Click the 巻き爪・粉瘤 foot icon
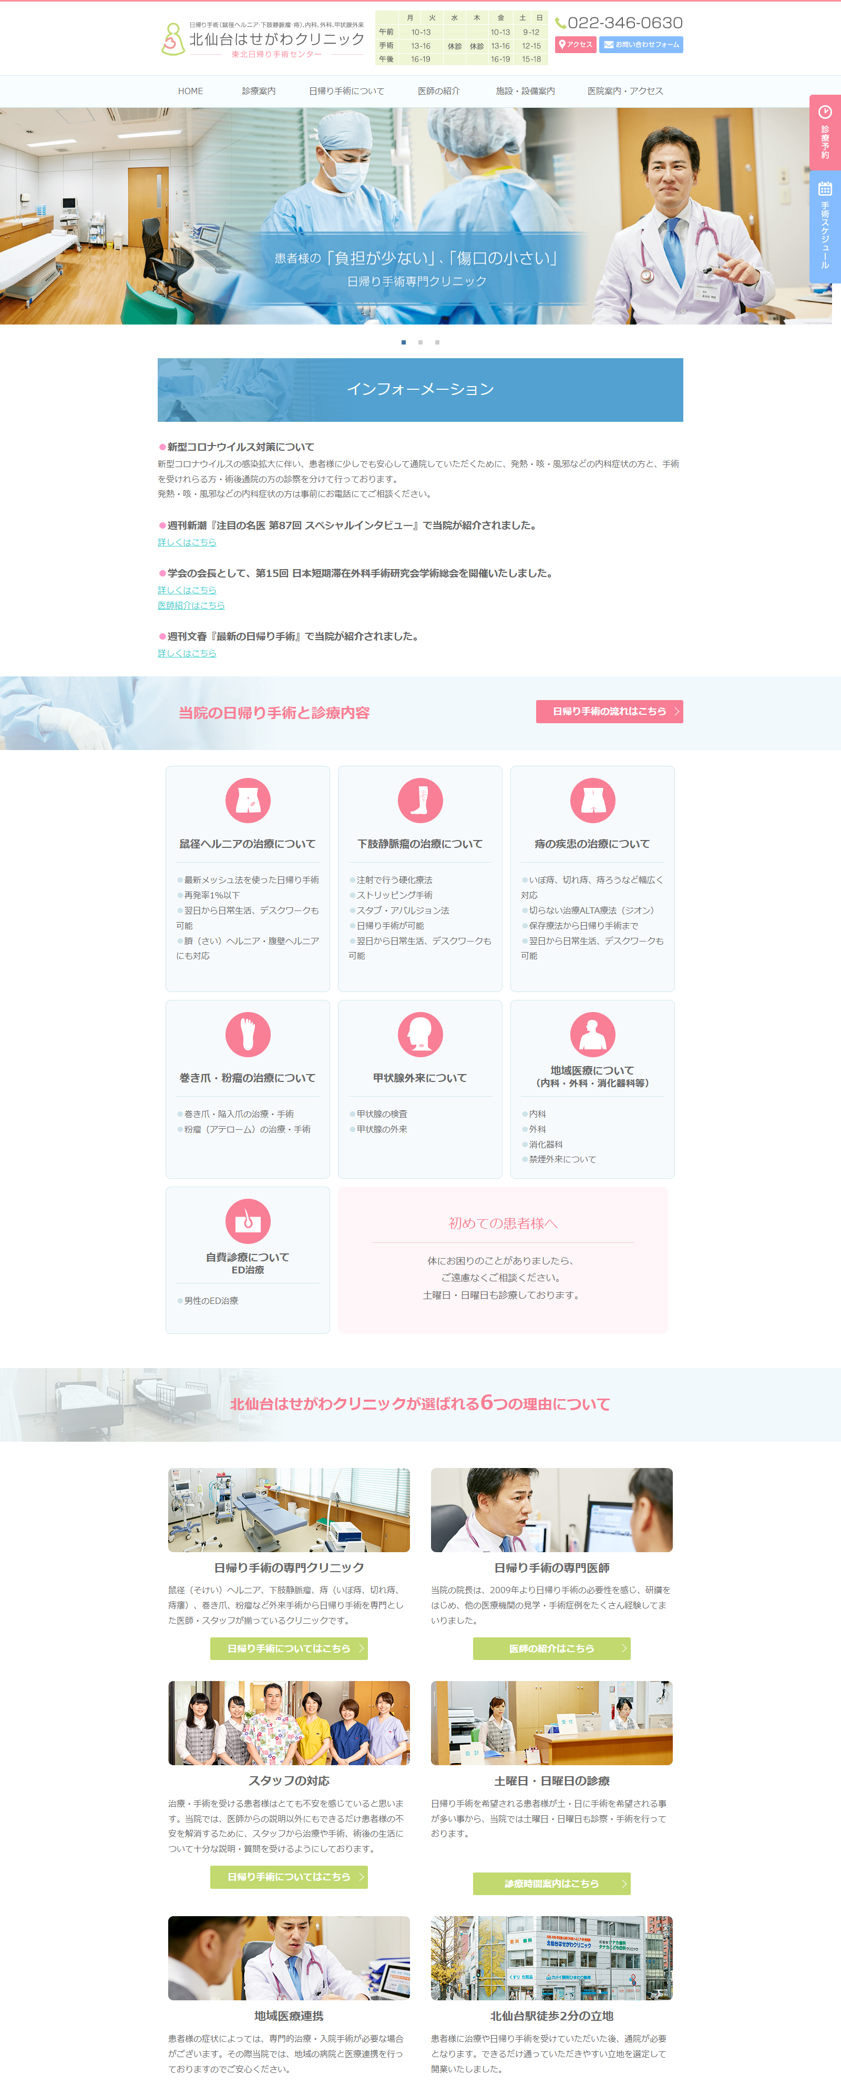Image resolution: width=841 pixels, height=2085 pixels. click(x=248, y=1035)
